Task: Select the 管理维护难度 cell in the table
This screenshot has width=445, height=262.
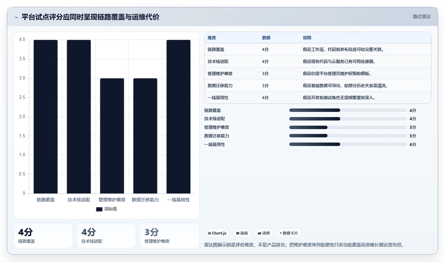Action: [220, 74]
